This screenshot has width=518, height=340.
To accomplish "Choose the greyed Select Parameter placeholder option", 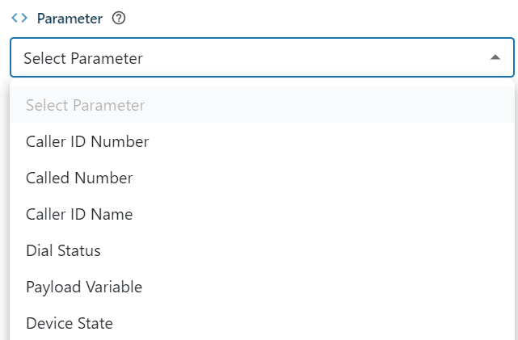I will click(x=86, y=105).
